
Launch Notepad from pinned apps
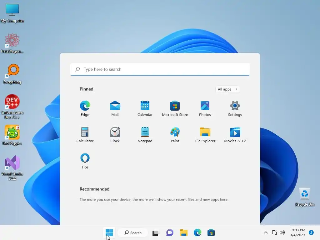145,135
